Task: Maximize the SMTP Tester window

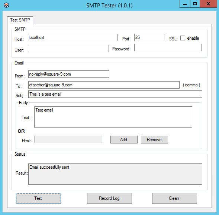Action: pyautogui.click(x=195, y=4)
